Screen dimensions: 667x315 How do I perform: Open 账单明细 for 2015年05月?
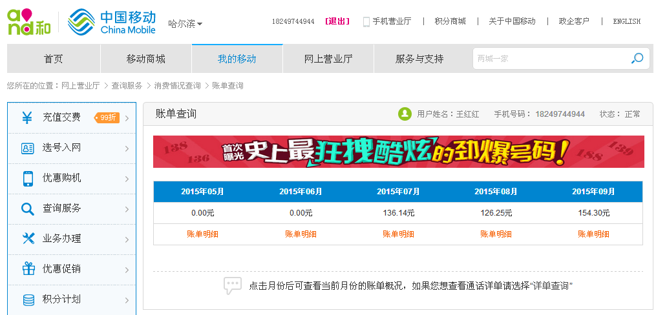tap(202, 234)
